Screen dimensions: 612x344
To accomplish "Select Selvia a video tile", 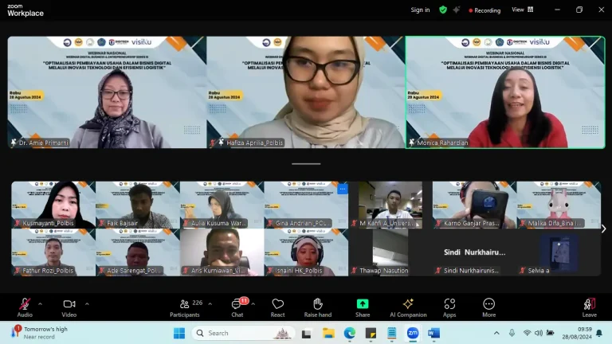I will [x=559, y=252].
